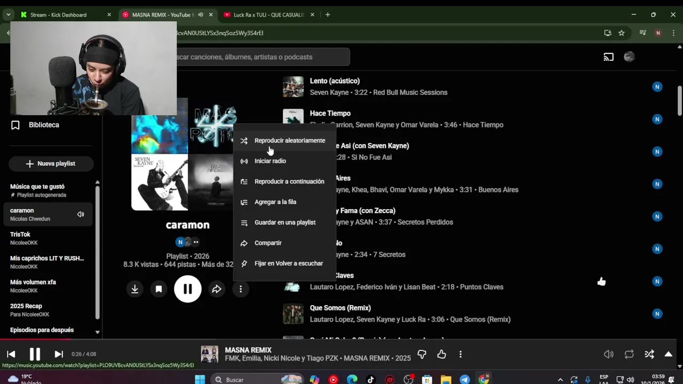This screenshot has width=683, height=384.
Task: Click the N avatar on Hace Tiempo row
Action: click(x=657, y=119)
